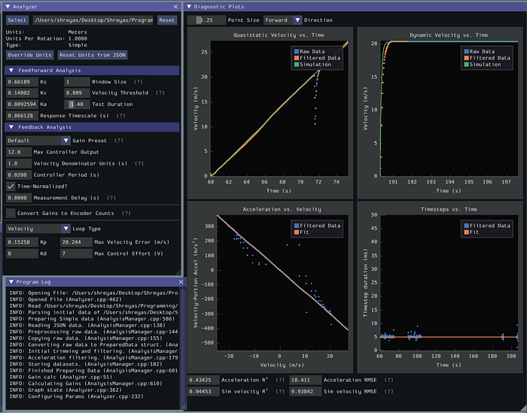Viewport: 527px width, 413px height.
Task: Click the Sim velocity RMSE value field
Action: pos(306,391)
